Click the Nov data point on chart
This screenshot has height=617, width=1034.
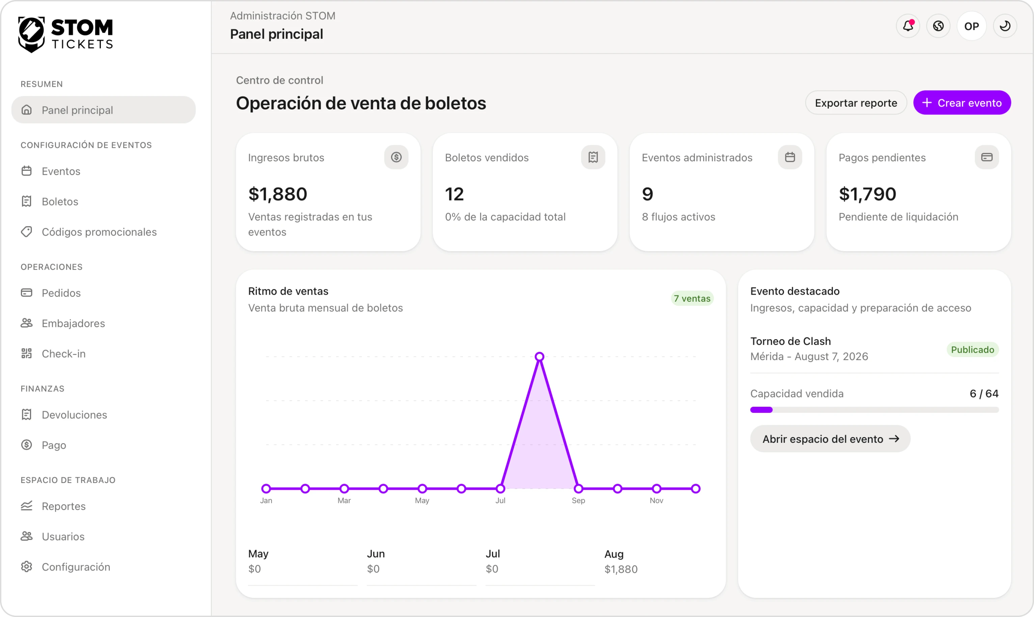point(657,488)
